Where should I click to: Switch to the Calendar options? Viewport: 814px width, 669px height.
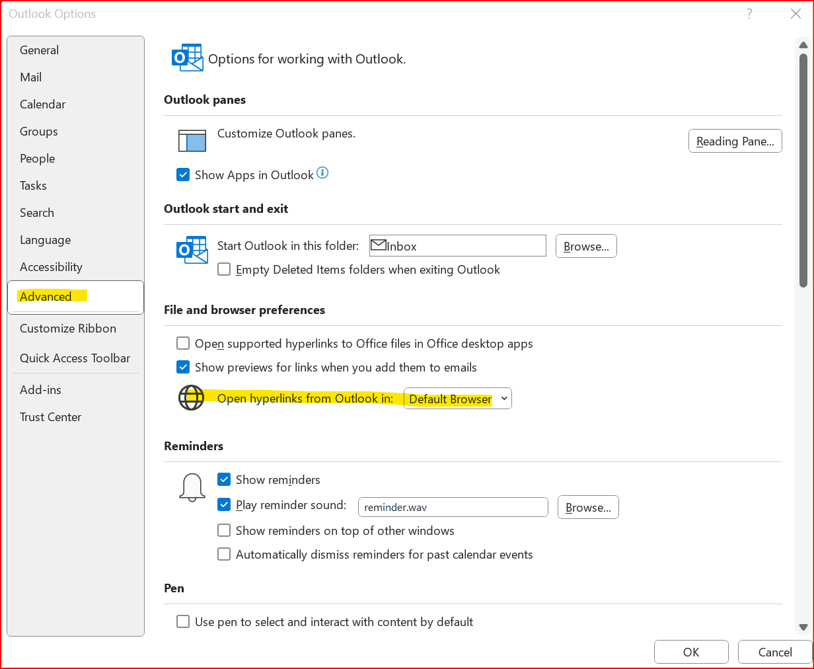75,104
